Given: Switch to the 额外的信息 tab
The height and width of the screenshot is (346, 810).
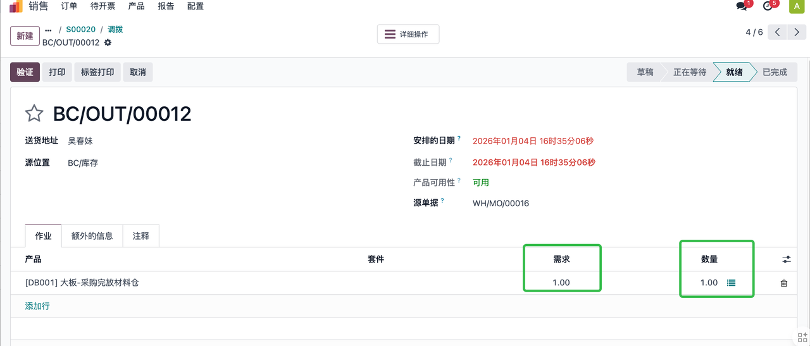Looking at the screenshot, I should [92, 236].
